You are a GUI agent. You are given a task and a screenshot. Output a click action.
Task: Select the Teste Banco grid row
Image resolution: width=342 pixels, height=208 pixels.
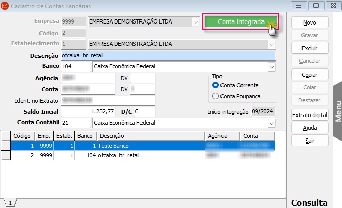150,146
